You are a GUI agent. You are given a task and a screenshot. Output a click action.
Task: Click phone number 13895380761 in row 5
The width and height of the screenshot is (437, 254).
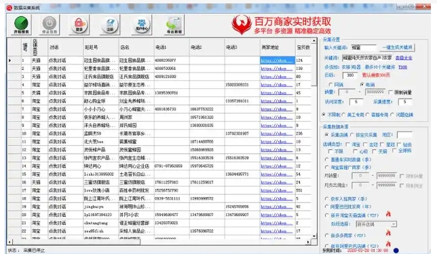point(166,93)
